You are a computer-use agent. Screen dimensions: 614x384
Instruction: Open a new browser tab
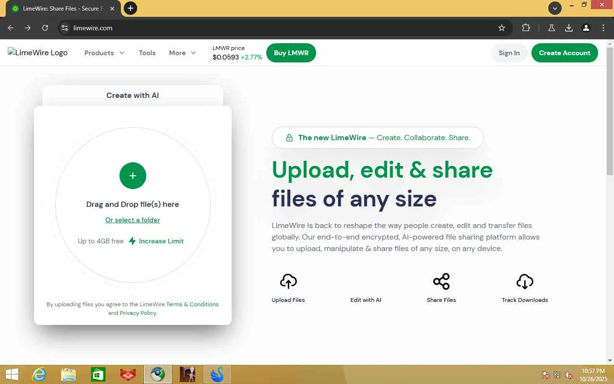130,8
